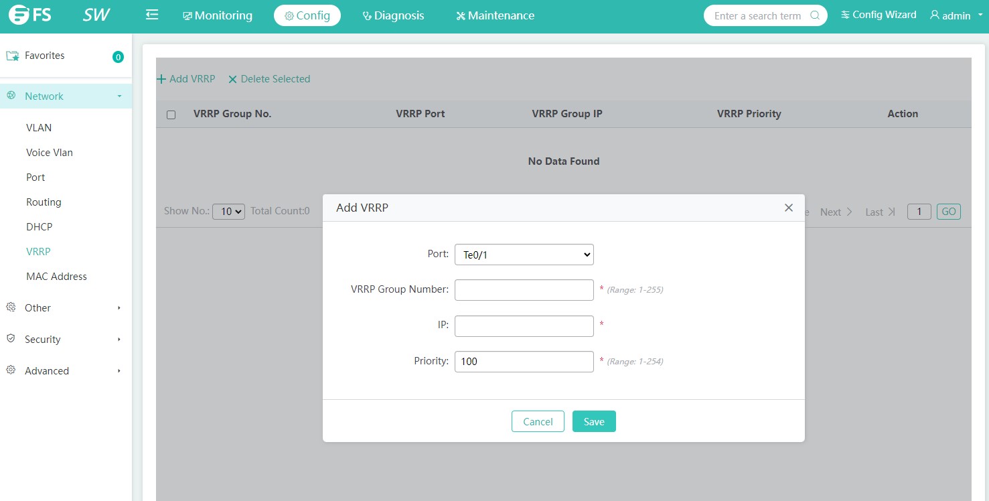Image resolution: width=989 pixels, height=501 pixels.
Task: Go to the Next page
Action: (836, 212)
